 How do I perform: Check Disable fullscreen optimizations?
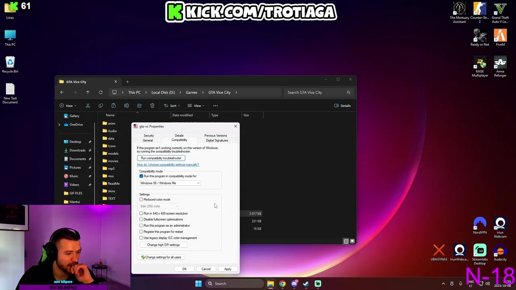point(141,220)
